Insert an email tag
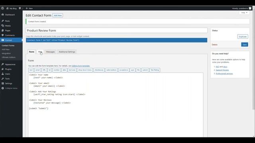Screen dimensions: 255x143 37,70
